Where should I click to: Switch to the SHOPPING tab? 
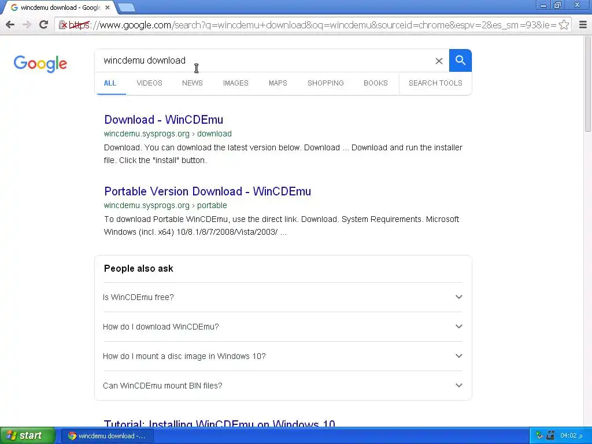325,83
